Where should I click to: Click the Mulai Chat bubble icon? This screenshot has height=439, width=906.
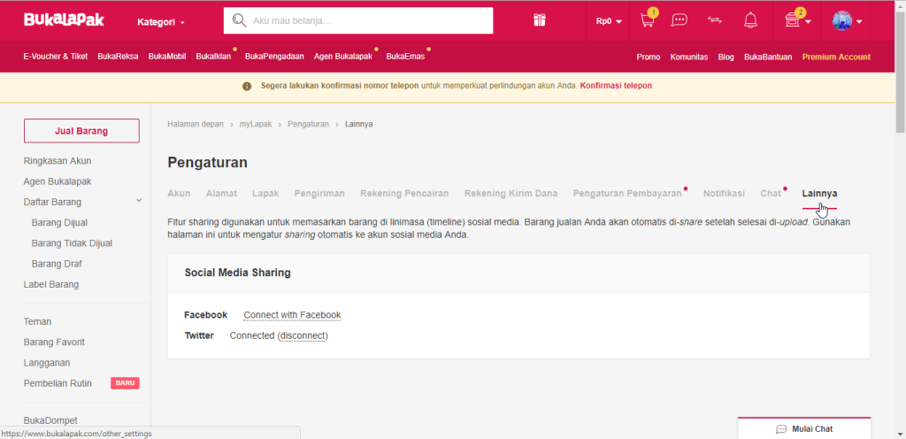click(x=781, y=429)
